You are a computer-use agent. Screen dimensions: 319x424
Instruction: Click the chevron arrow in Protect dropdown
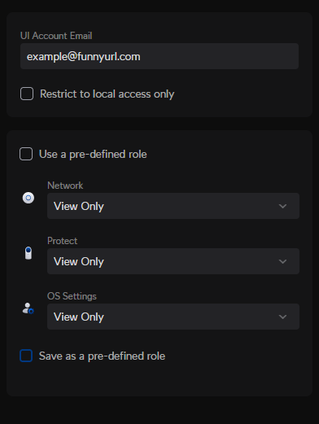tap(282, 261)
